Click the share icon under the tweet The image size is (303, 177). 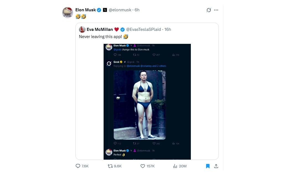tap(216, 166)
